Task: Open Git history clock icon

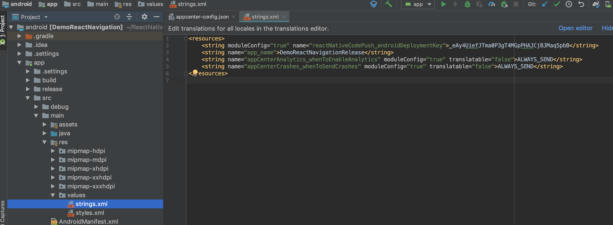Action: coord(569,4)
